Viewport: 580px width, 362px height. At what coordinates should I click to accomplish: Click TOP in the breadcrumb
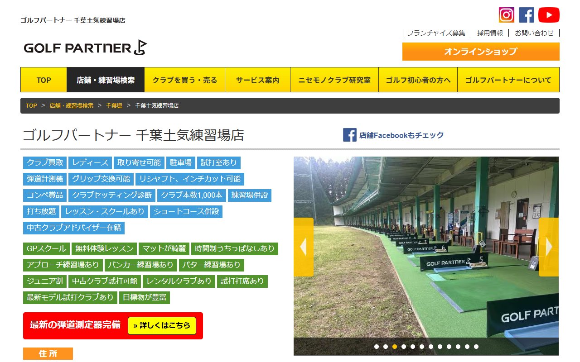point(31,105)
